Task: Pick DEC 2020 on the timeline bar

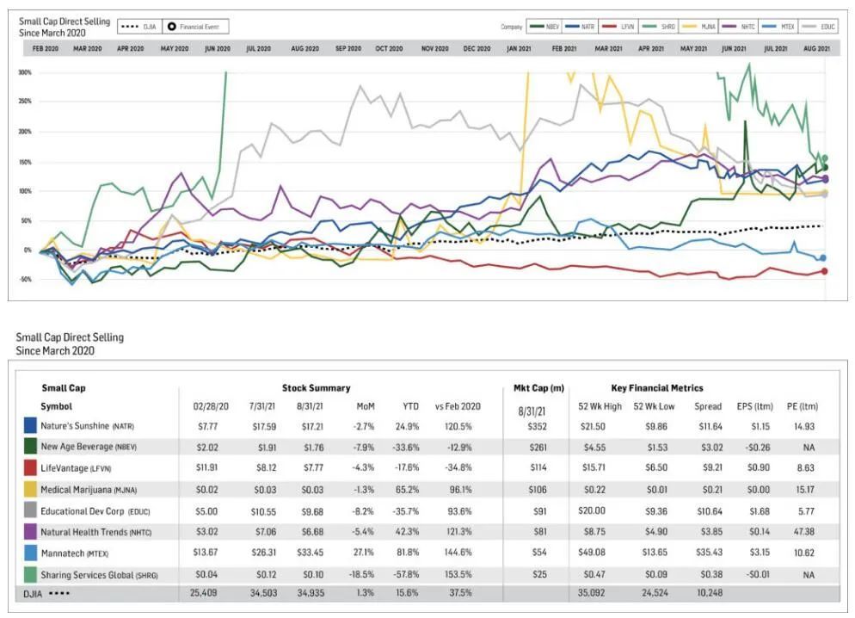Action: tap(477, 48)
